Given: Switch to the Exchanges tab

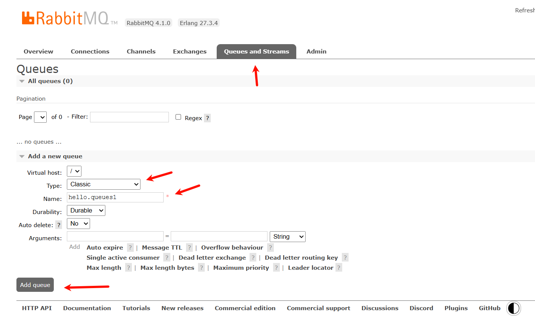Looking at the screenshot, I should tap(189, 52).
